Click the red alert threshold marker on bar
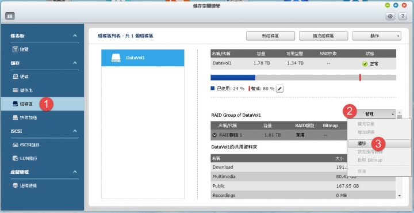This screenshot has height=213, width=414. [x=360, y=78]
